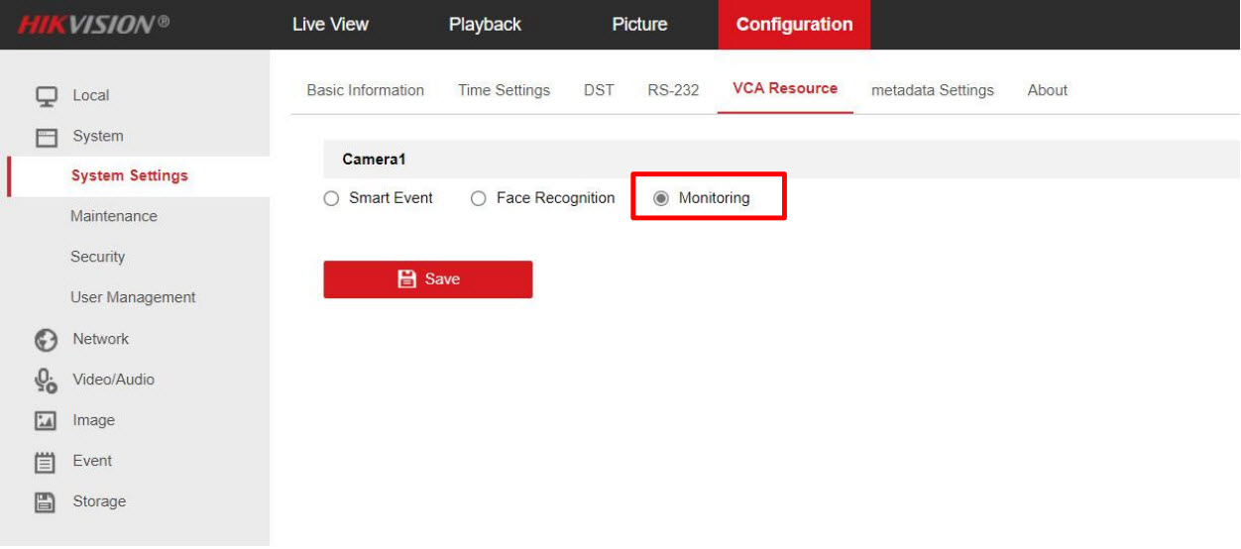Click the Video/Audio microphone icon

tap(46, 381)
